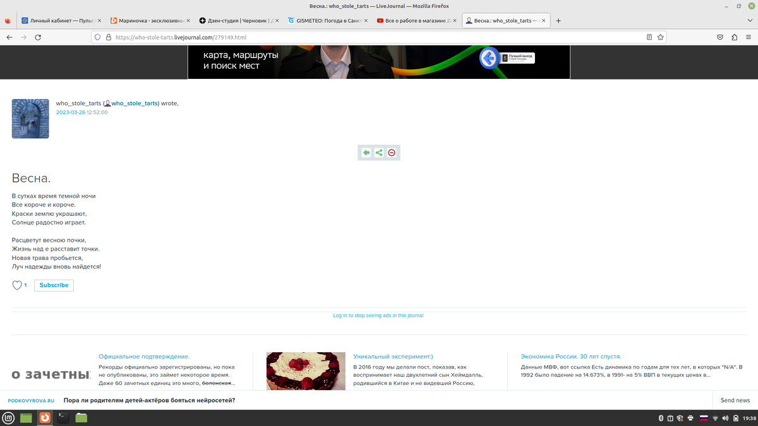758x426 pixels.
Task: Show site security padlock info
Action: coord(109,37)
